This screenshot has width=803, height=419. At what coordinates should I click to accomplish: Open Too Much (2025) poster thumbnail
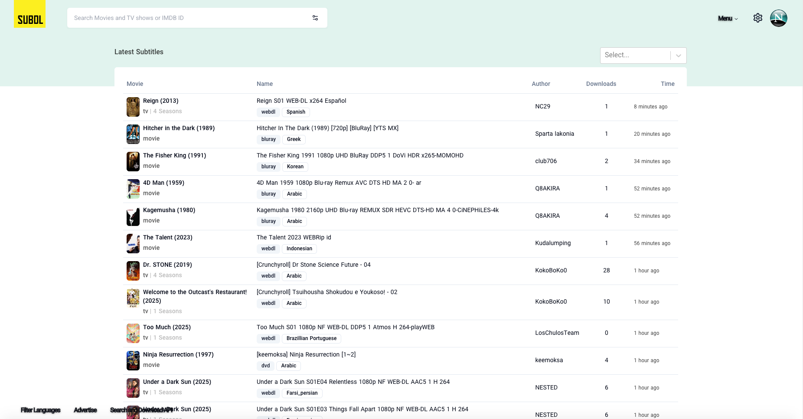(133, 333)
